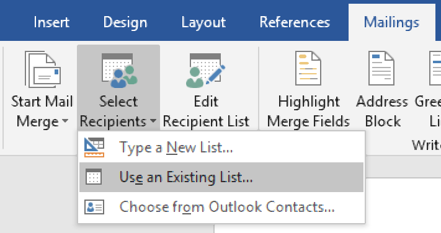Viewport: 441px width, 233px height.
Task: Open the Design ribbon tab
Action: click(125, 22)
